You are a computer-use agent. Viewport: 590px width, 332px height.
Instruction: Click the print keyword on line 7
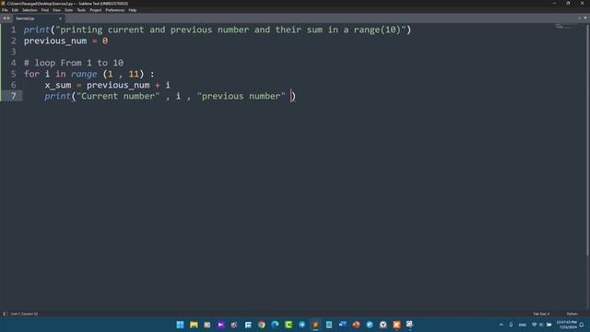[x=58, y=96]
